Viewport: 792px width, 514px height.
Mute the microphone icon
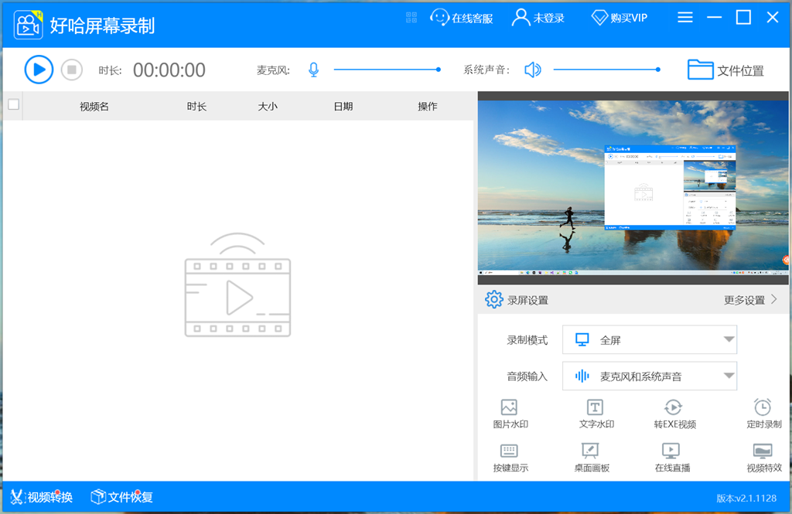pyautogui.click(x=313, y=70)
